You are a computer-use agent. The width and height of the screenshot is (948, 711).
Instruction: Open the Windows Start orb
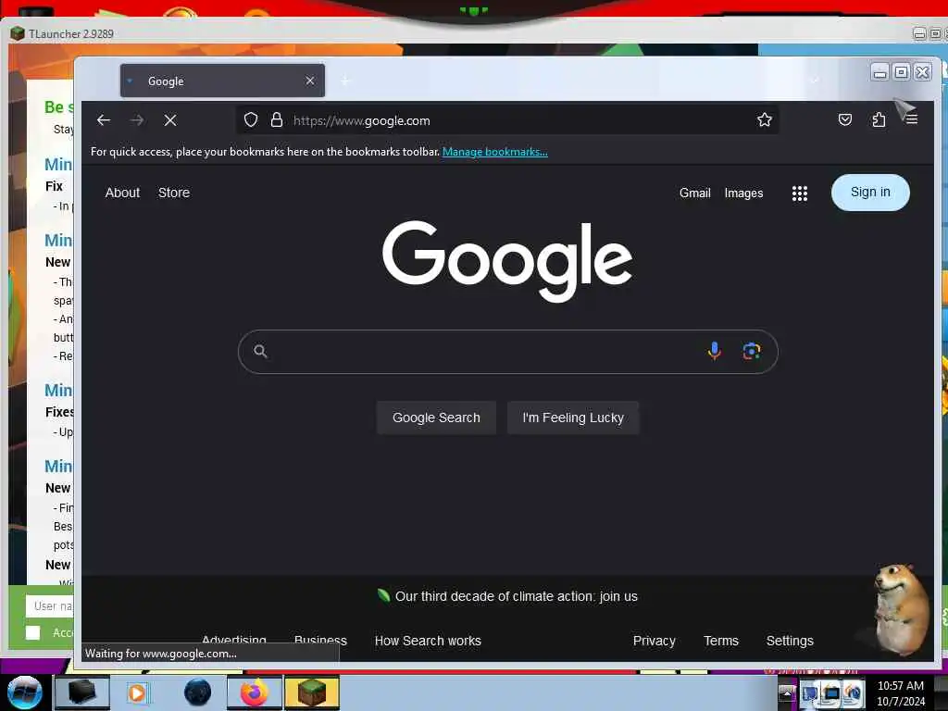(x=24, y=692)
